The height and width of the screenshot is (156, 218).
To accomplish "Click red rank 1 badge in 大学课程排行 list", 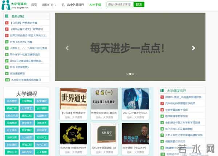I will point(162,97).
